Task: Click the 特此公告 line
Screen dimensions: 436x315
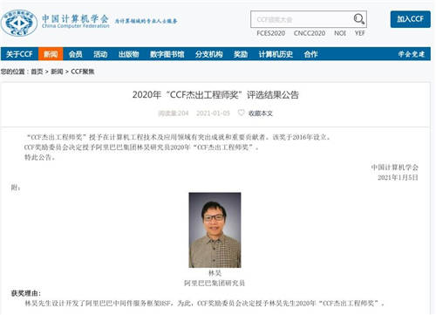Action: pos(40,157)
